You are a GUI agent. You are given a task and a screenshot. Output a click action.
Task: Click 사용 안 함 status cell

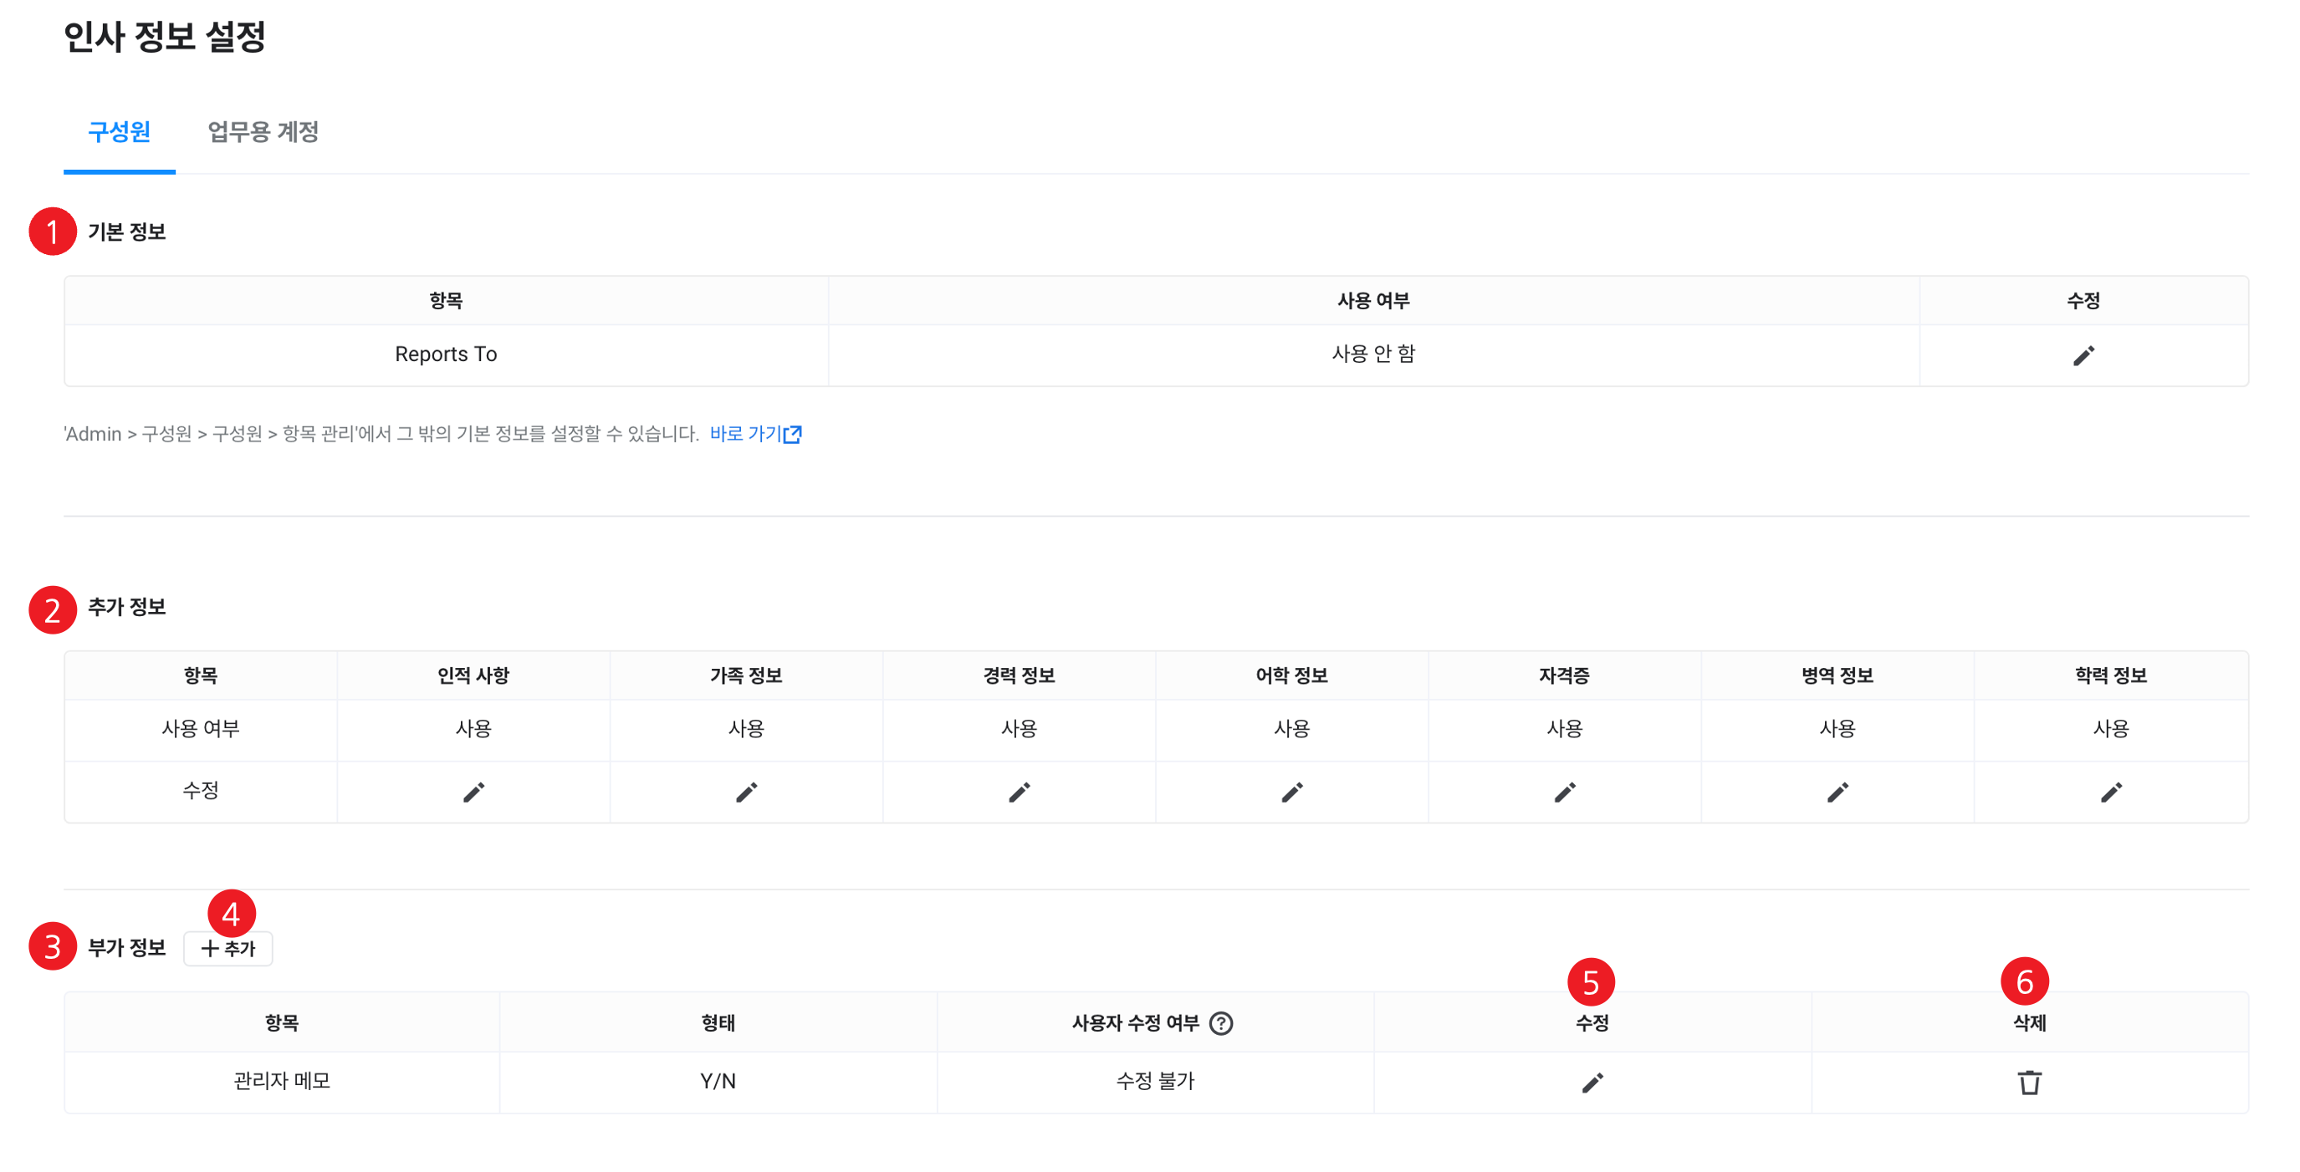pos(1373,354)
